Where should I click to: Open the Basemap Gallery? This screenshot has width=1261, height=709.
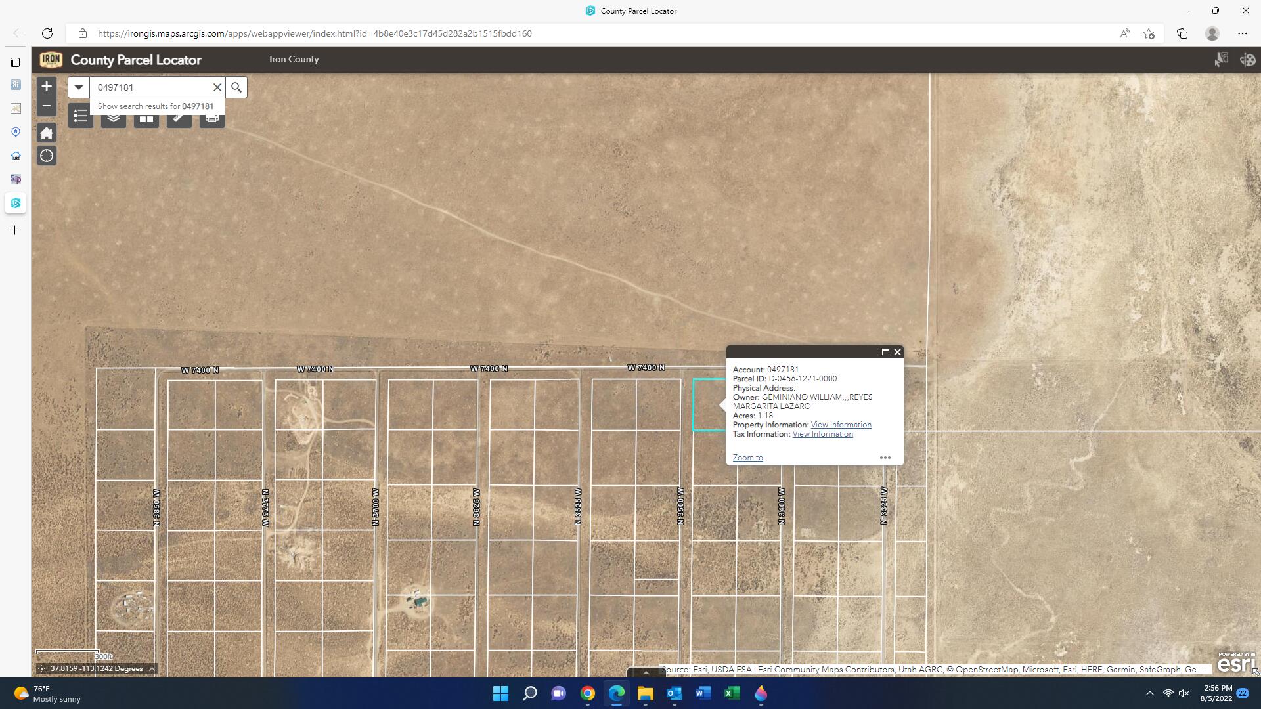click(146, 116)
